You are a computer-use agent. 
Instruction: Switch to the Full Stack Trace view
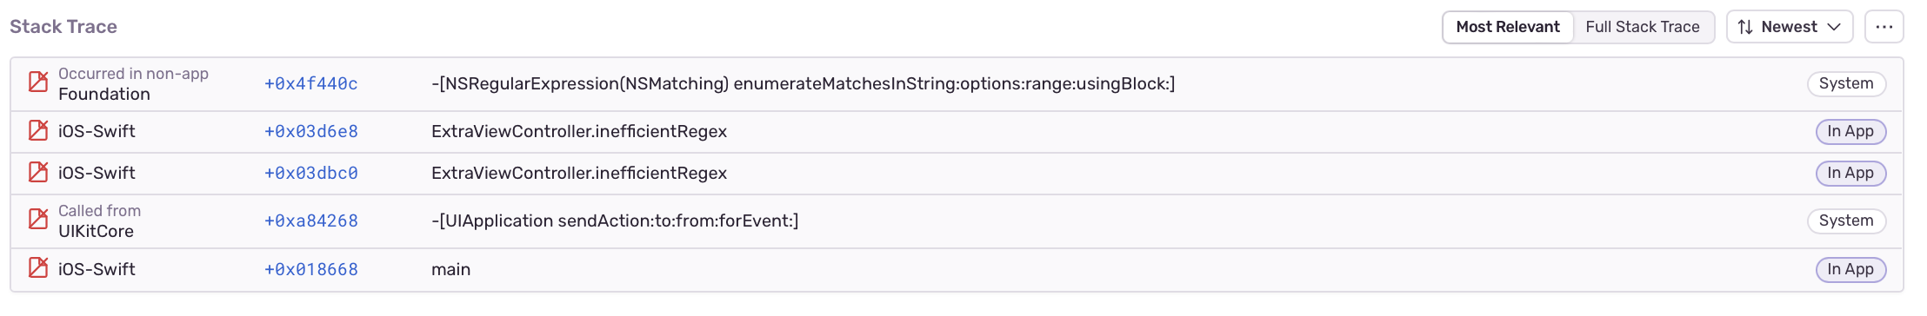click(x=1643, y=27)
